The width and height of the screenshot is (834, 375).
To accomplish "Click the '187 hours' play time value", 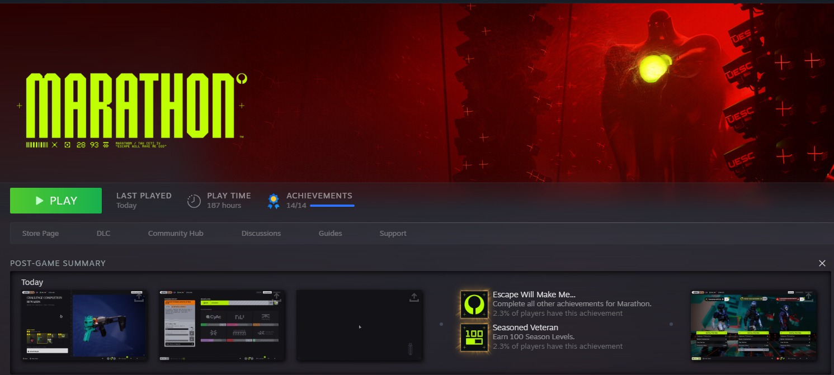I will click(x=224, y=205).
